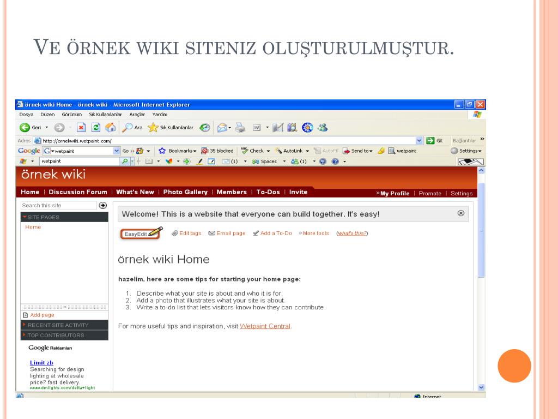Click the address bar URL field
The width and height of the screenshot is (558, 419).
click(228, 141)
